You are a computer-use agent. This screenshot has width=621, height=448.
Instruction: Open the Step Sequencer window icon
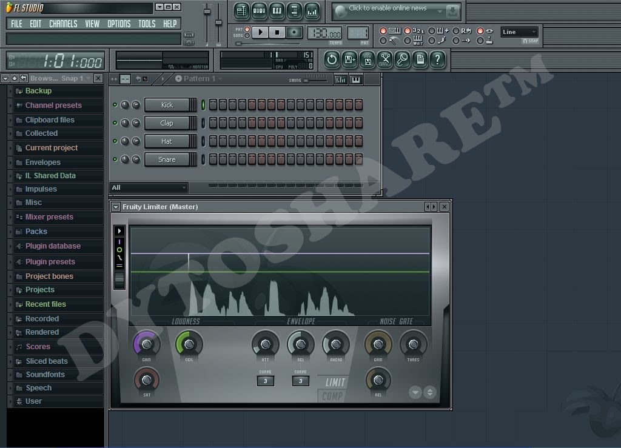(259, 11)
